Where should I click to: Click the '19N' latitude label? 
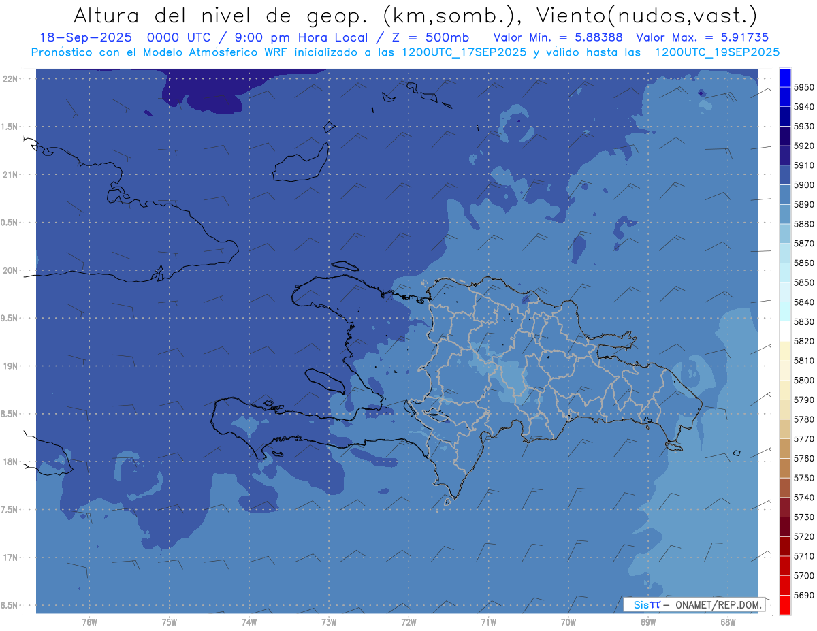pos(12,366)
